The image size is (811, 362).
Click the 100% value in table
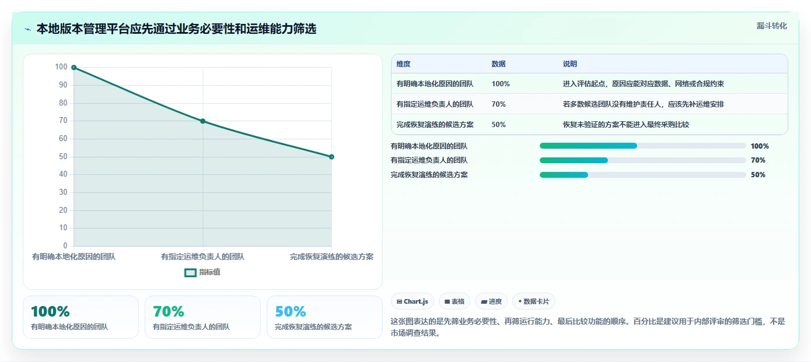point(501,84)
